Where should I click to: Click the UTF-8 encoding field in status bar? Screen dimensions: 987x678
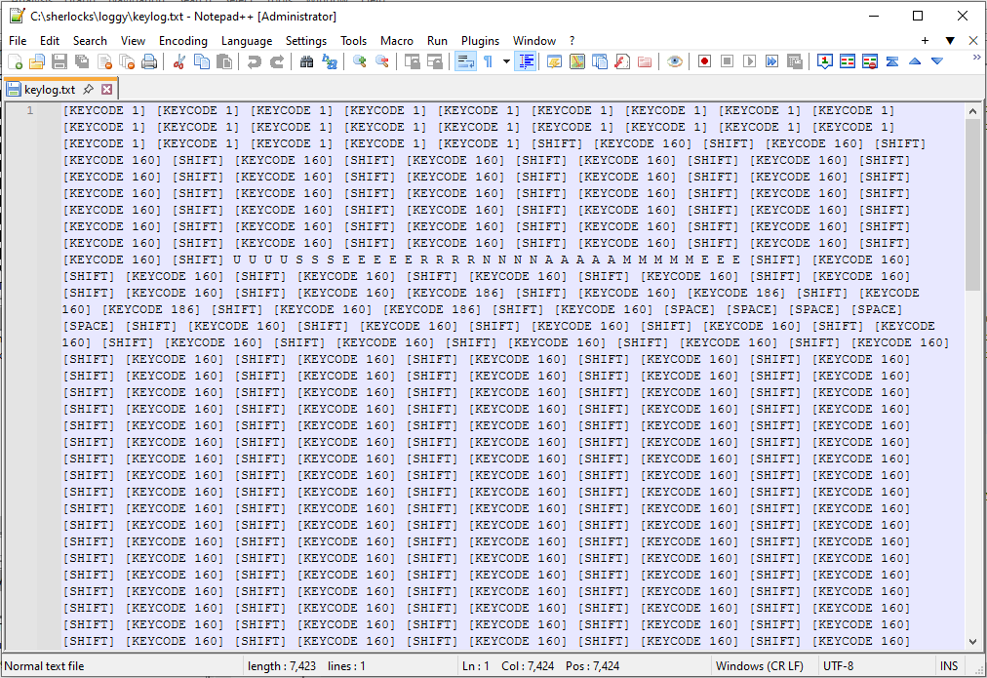[x=839, y=666]
